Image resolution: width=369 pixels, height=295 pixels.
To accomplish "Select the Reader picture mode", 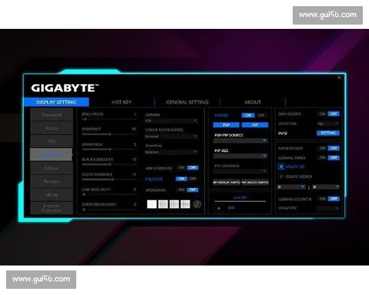I will tap(52, 181).
